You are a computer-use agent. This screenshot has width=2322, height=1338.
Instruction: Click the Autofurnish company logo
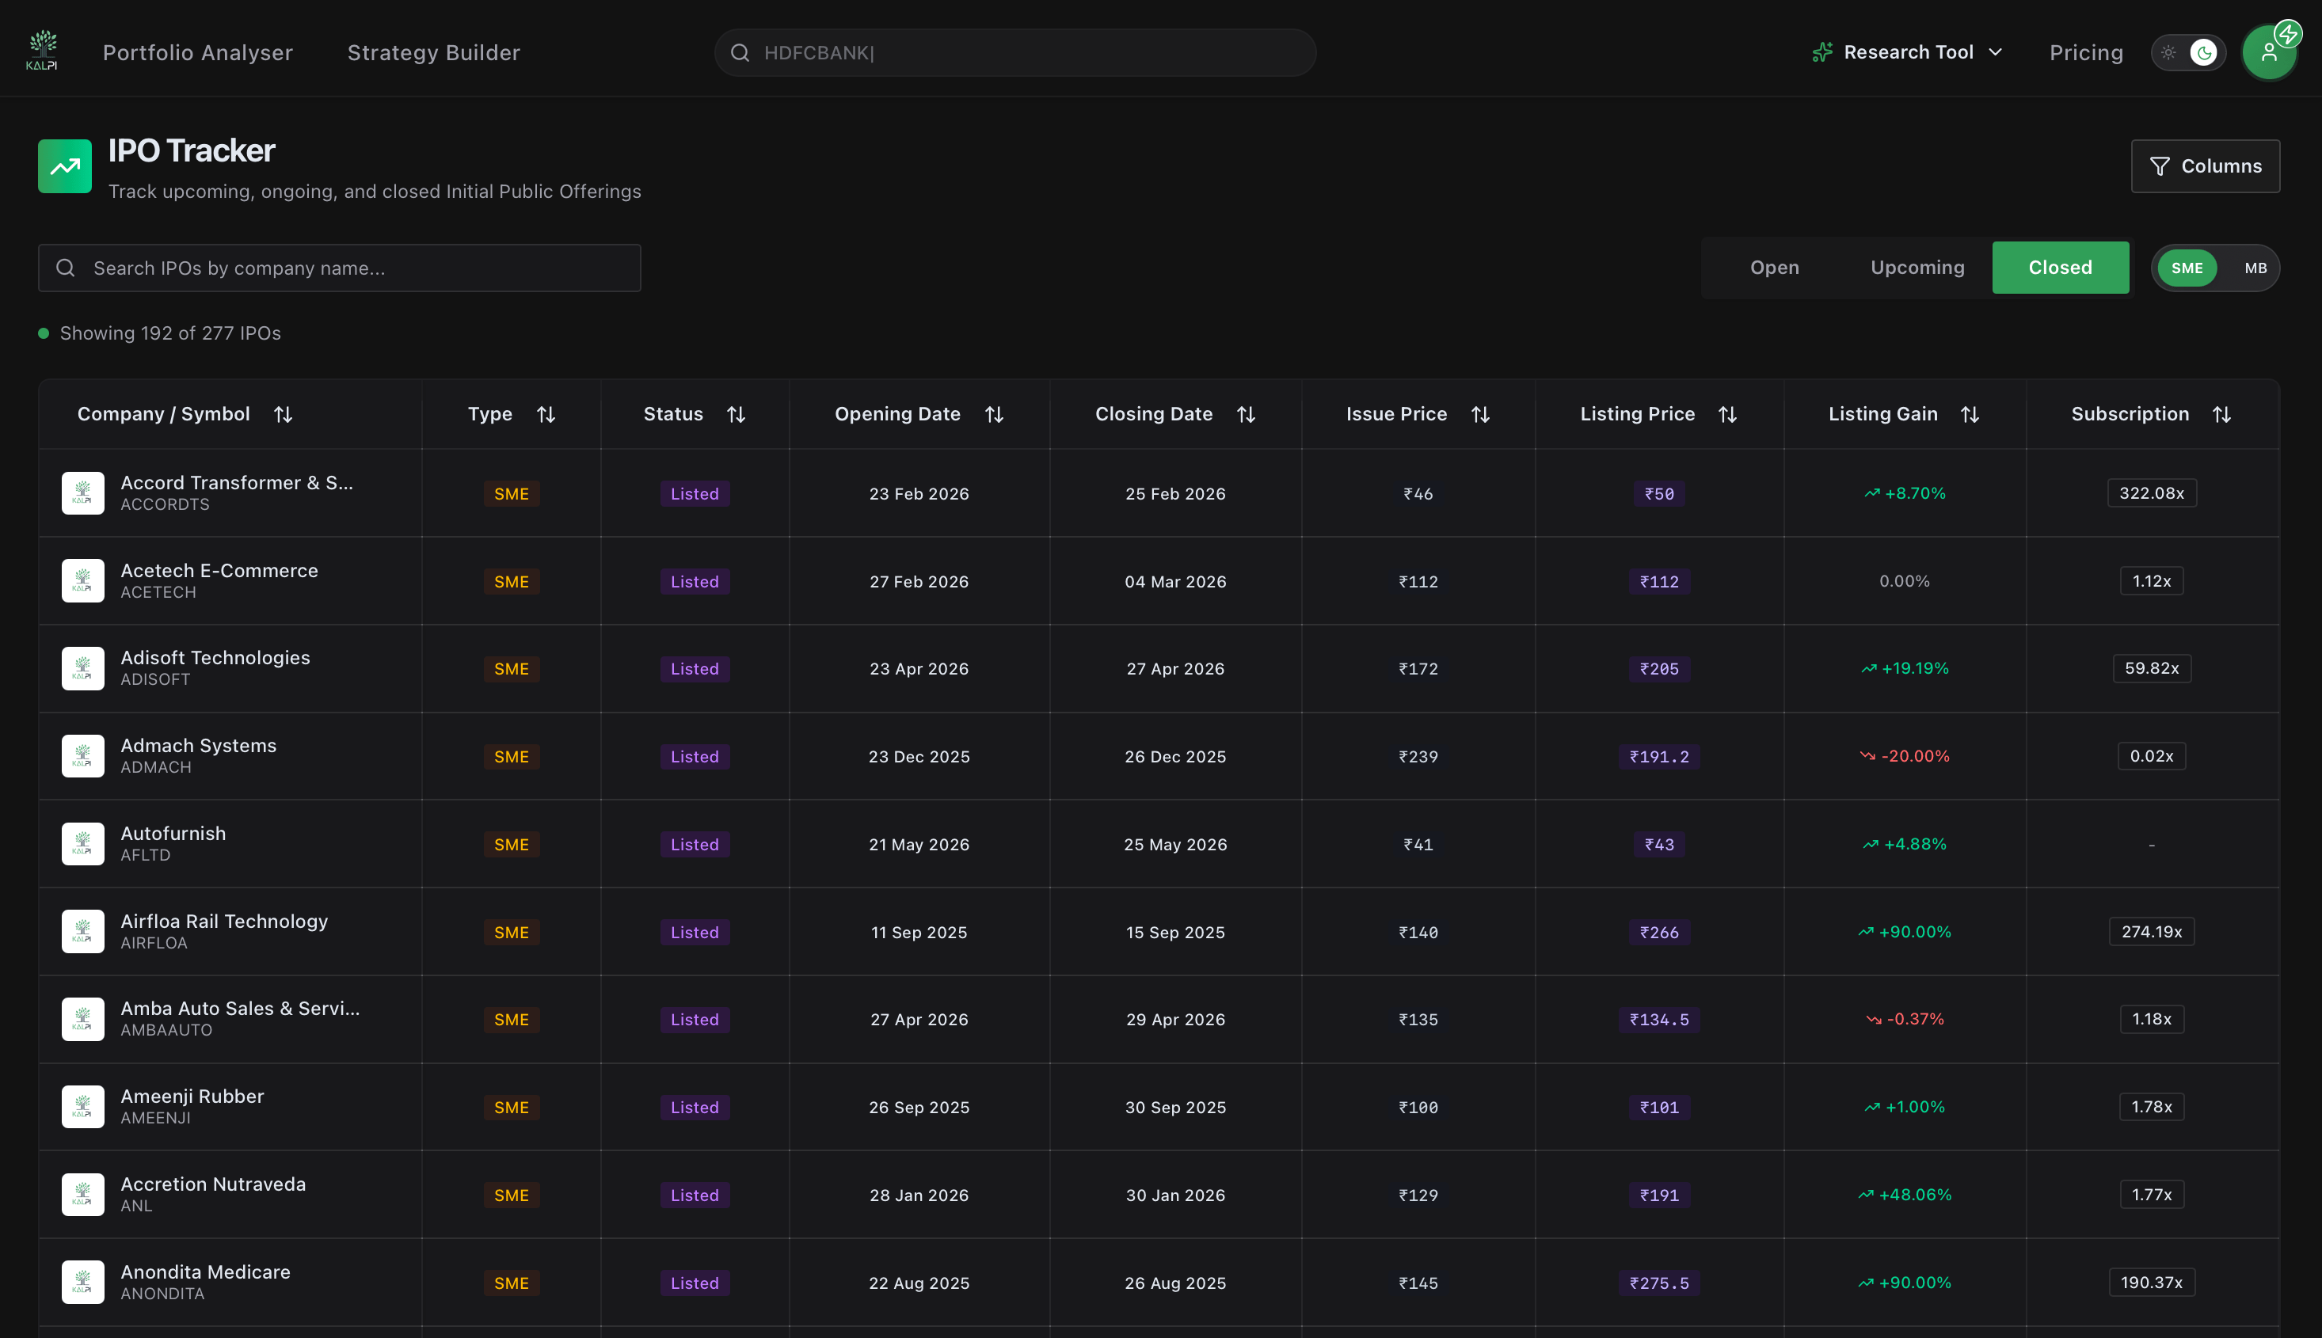[82, 844]
